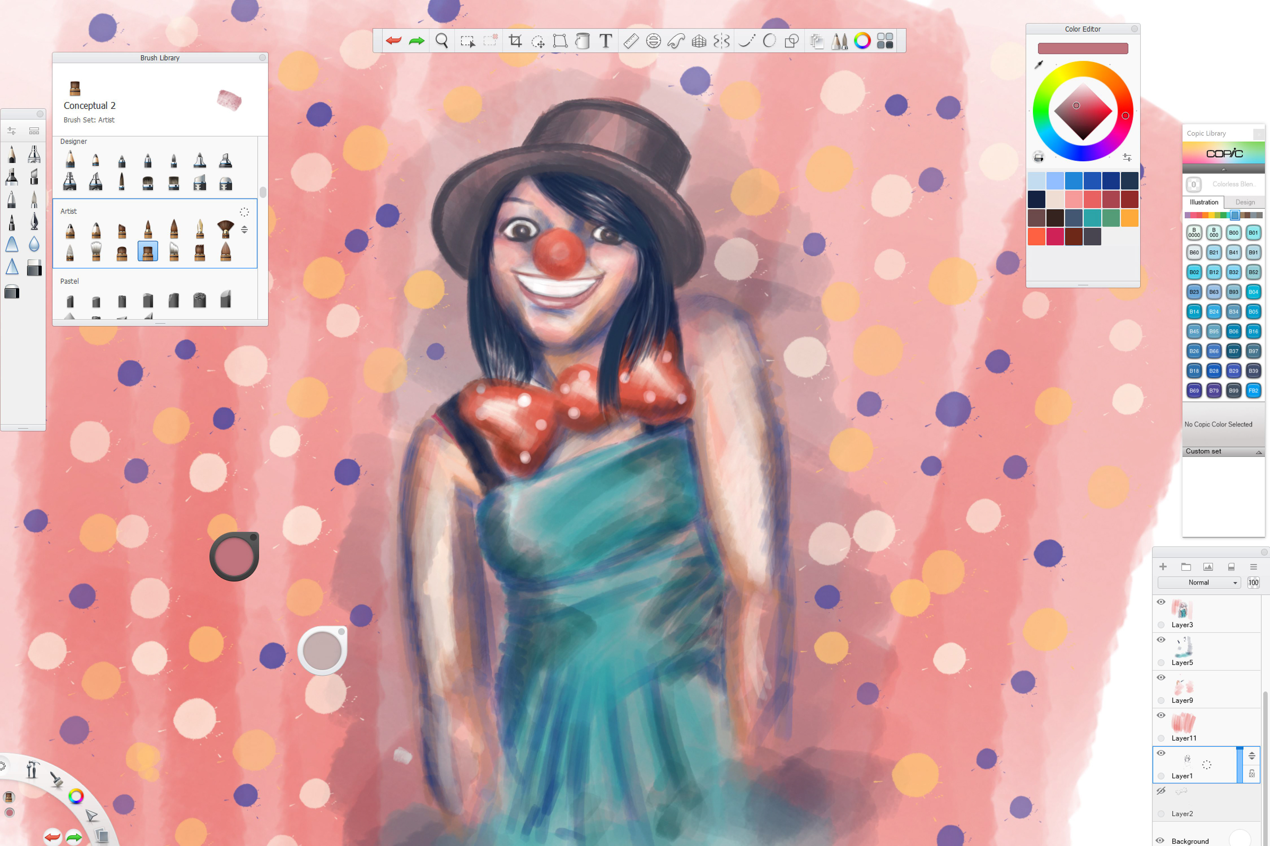1270x846 pixels.
Task: Open the Text tool
Action: click(606, 41)
